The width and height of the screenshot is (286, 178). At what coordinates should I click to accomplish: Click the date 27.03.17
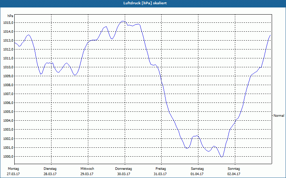13,174
